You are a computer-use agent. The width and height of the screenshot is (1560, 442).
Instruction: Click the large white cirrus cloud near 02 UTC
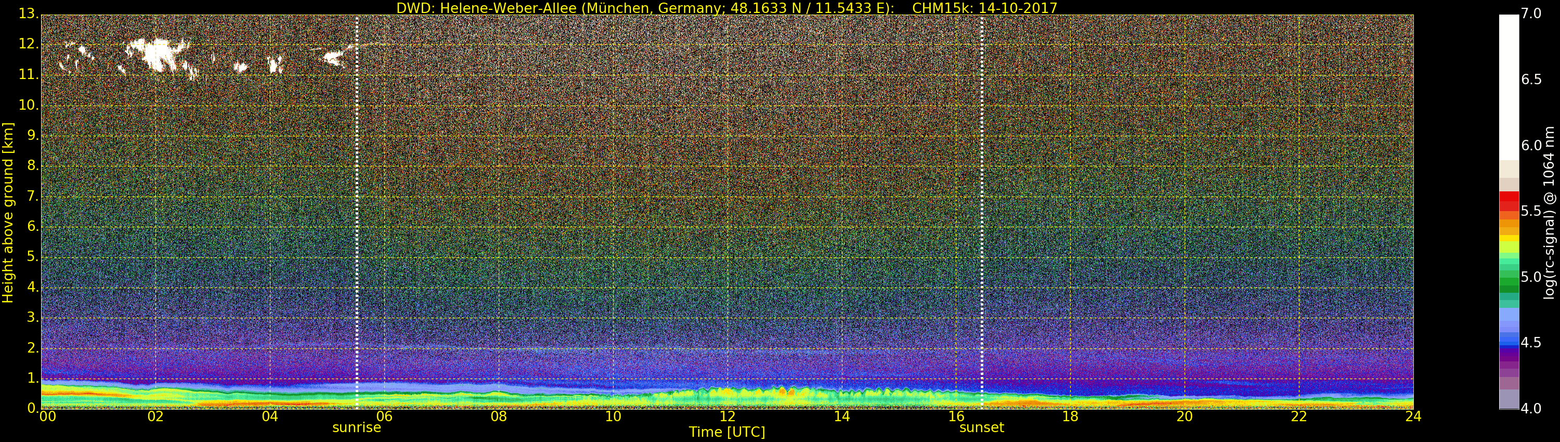[159, 55]
